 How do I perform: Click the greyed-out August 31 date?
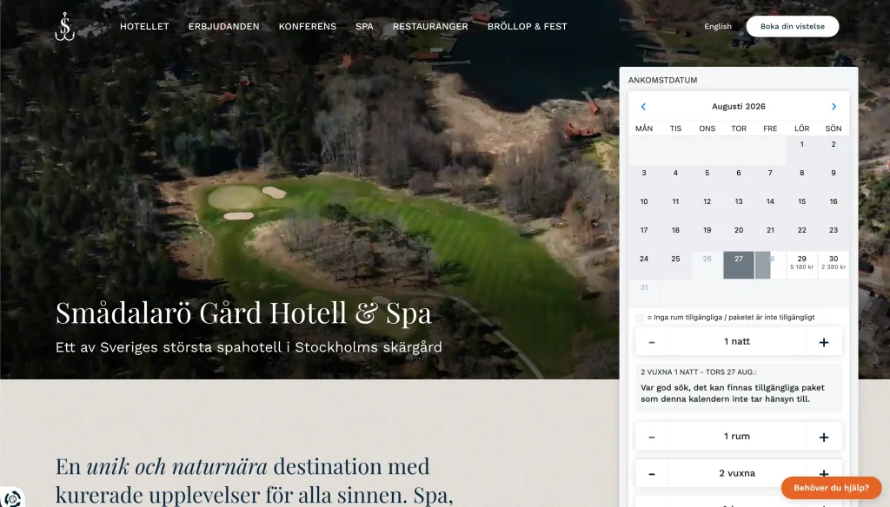644,293
